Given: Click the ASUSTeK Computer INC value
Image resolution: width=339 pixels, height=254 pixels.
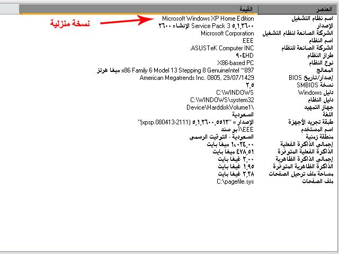Looking at the screenshot, I should (x=221, y=48).
